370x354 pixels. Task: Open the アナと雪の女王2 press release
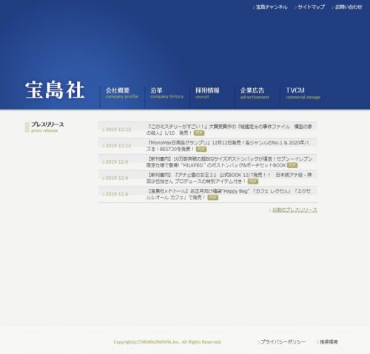point(229,178)
